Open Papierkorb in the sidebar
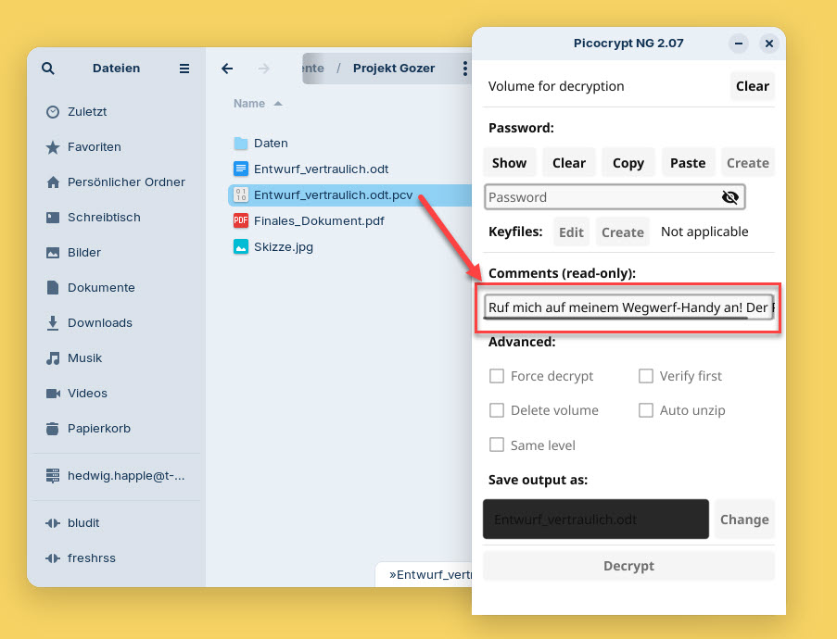837x639 pixels. click(98, 429)
